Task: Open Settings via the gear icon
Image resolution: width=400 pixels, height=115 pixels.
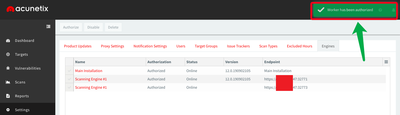Action: [8, 110]
